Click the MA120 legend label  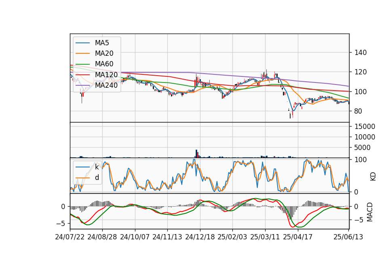coord(106,74)
